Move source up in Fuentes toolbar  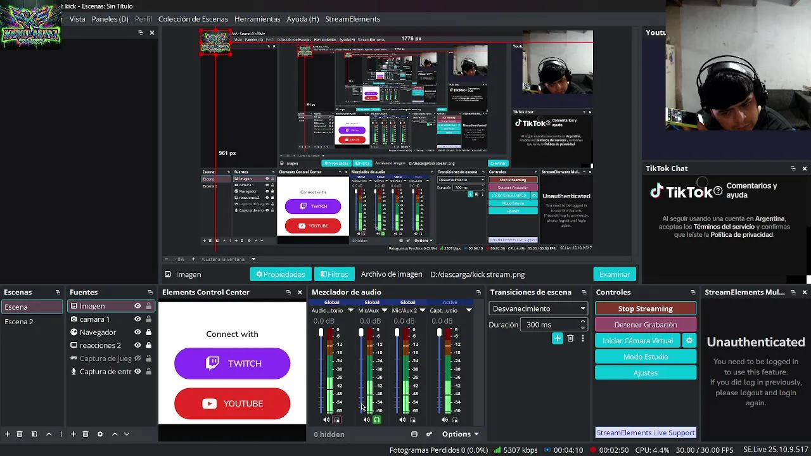115,434
